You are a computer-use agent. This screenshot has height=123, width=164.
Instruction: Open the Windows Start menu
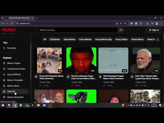pyautogui.click(x=3, y=105)
